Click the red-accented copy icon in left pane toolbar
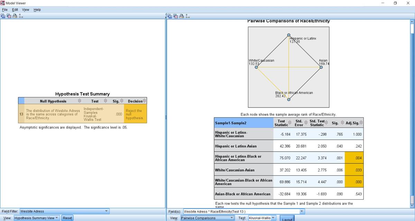Viewport: 415px width, 221px height. pyautogui.click(x=9, y=16)
